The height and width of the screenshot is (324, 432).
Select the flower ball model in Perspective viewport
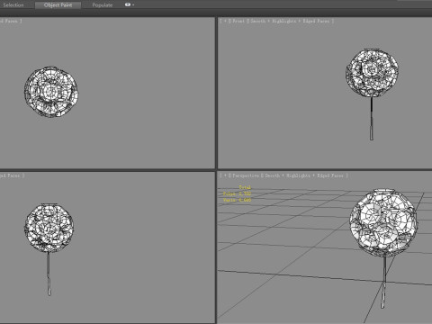[383, 222]
